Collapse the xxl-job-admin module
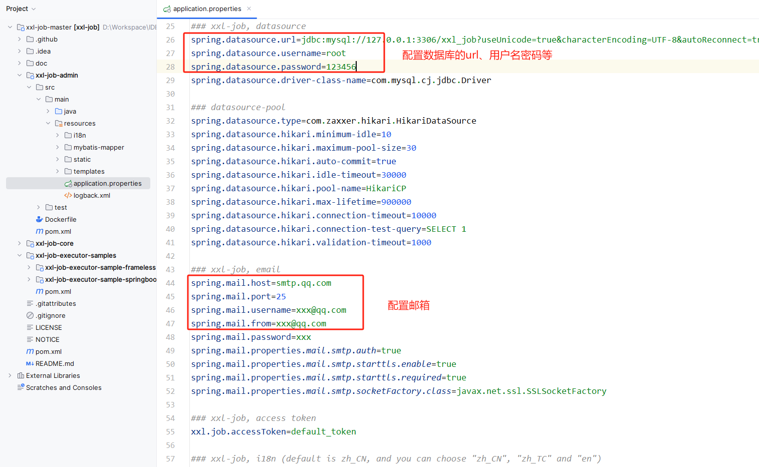This screenshot has height=467, width=759. click(x=20, y=75)
